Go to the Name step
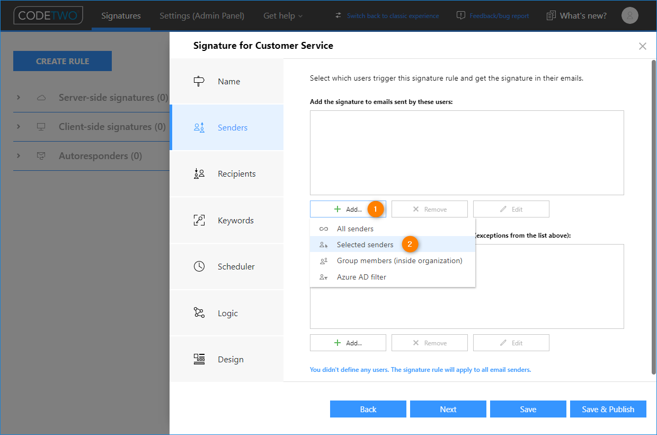 click(x=227, y=81)
